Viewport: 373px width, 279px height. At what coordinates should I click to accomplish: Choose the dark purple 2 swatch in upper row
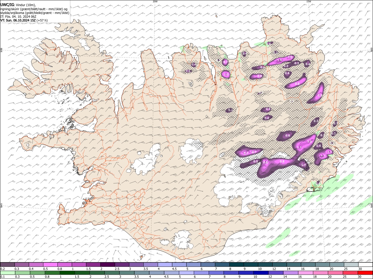click(108, 265)
